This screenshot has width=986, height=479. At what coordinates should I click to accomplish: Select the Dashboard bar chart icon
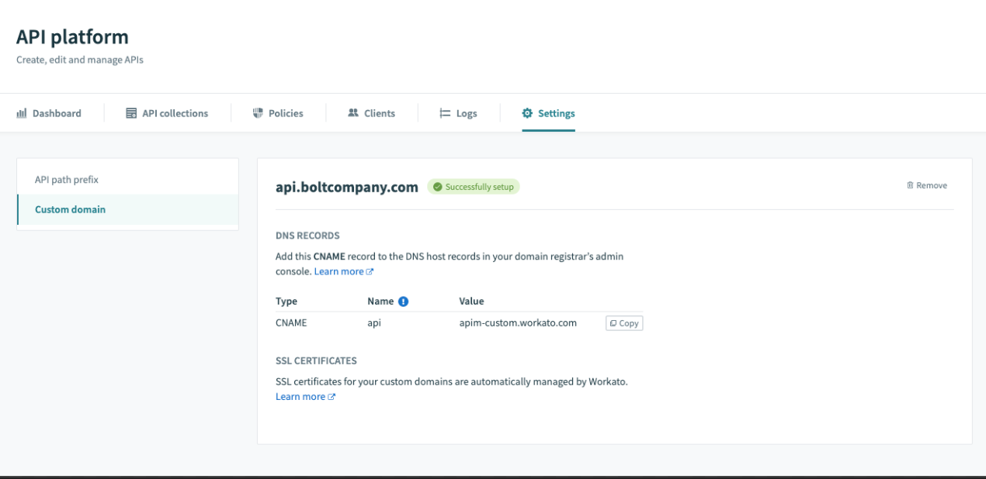tap(22, 112)
